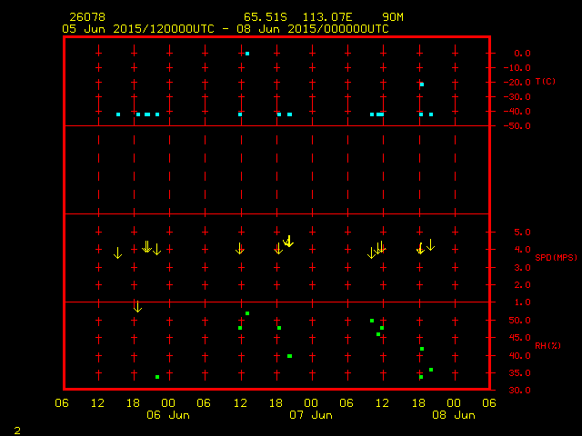Click the 90M elevation label

[393, 17]
